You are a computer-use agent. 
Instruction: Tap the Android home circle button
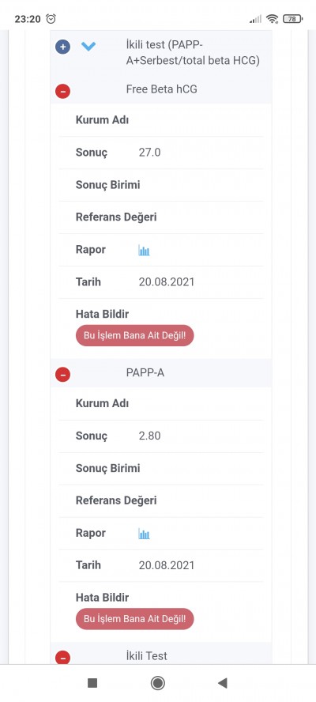[157, 683]
